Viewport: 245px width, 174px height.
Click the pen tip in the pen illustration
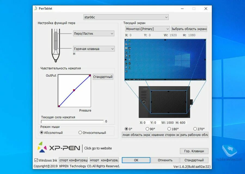tap(56, 61)
